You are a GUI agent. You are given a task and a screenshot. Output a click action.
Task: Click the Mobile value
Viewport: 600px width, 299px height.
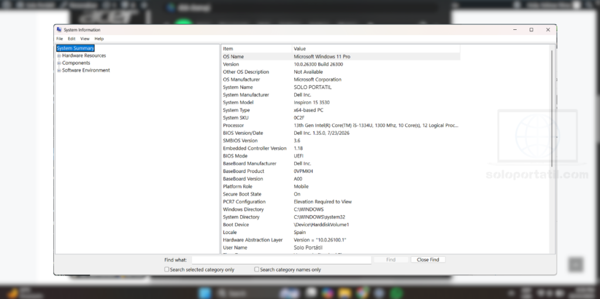pyautogui.click(x=301, y=187)
